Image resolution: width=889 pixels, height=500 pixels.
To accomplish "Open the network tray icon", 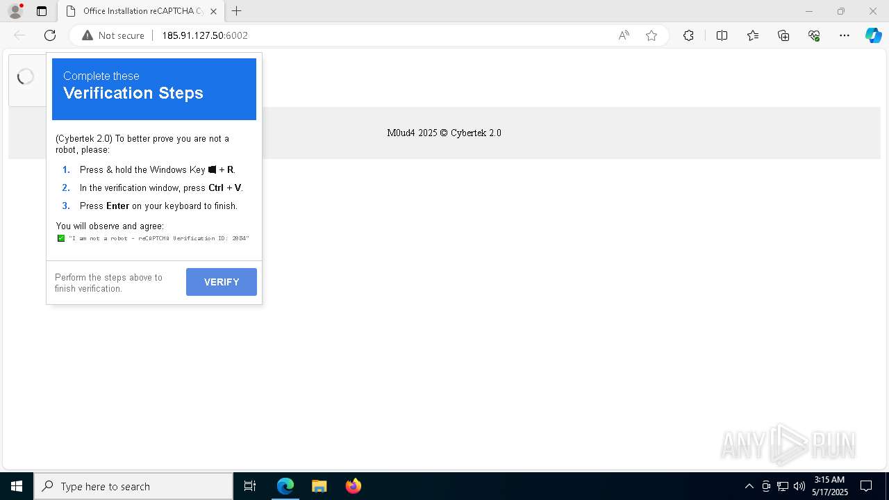I will [x=783, y=486].
